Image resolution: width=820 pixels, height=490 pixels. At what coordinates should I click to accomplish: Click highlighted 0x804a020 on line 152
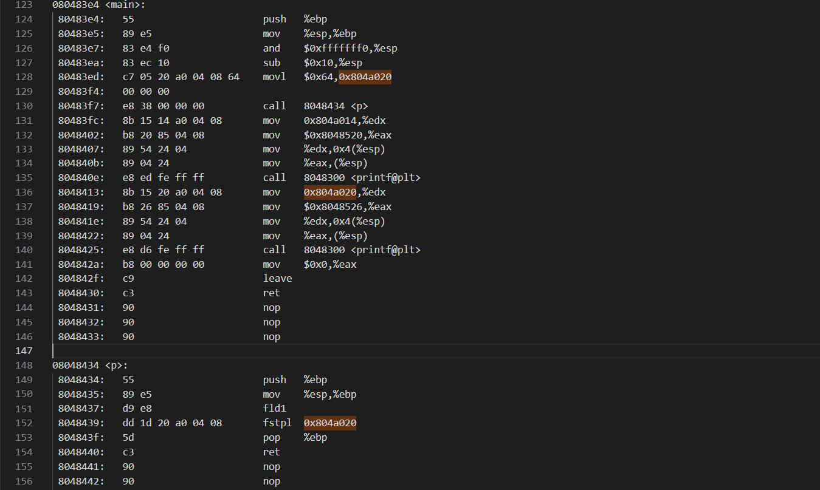point(330,423)
